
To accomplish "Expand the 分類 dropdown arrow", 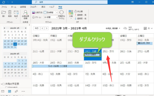I will point(71,18).
